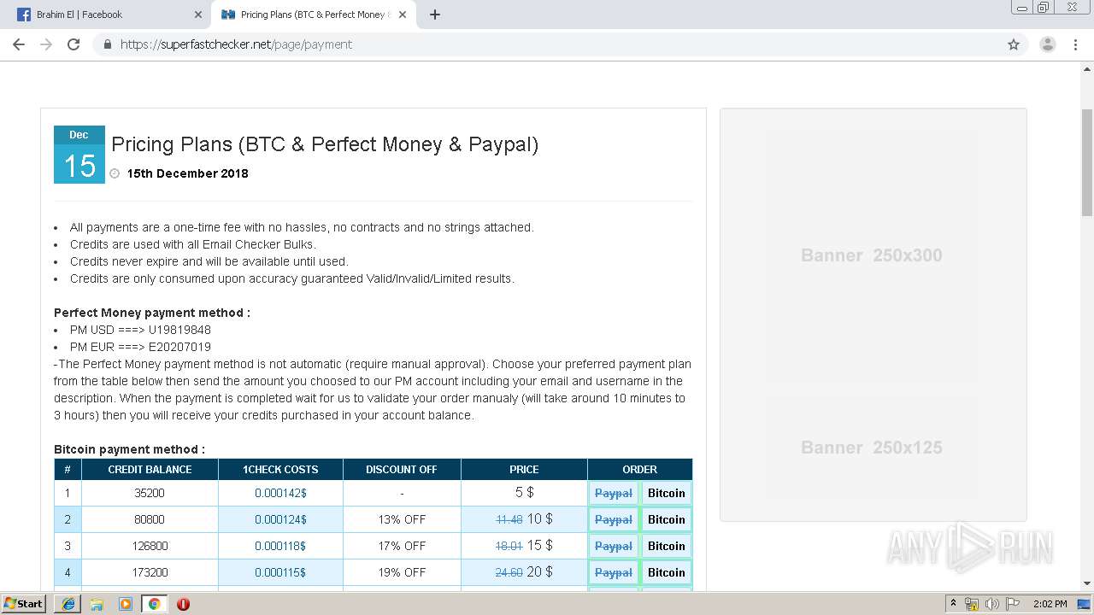
Task: Click the scrollbar up arrow
Action: click(x=1087, y=68)
